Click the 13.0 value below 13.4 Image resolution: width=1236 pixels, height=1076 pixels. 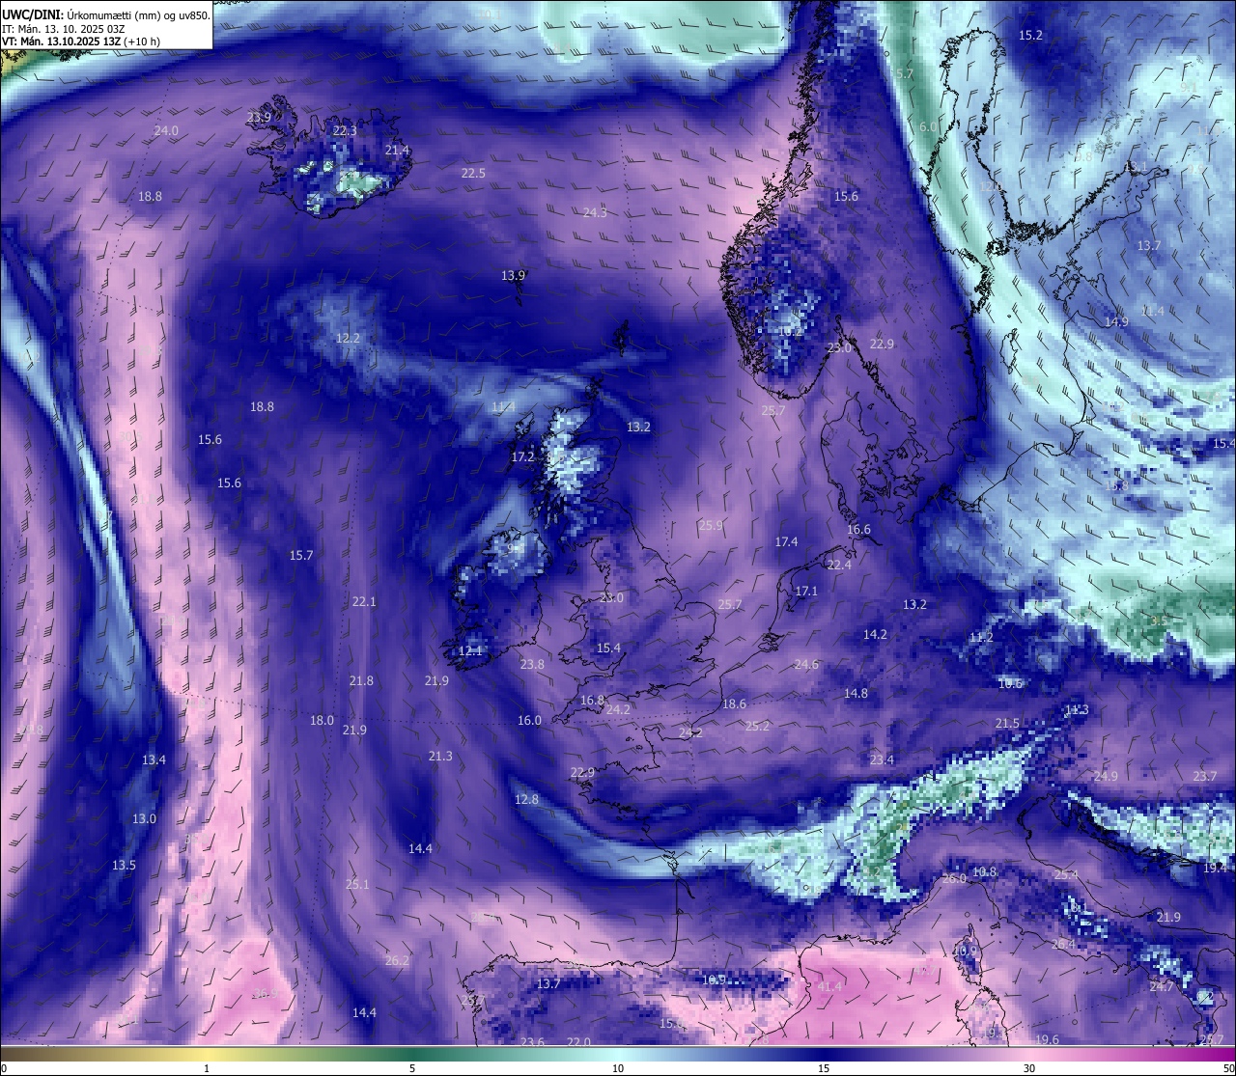[144, 818]
